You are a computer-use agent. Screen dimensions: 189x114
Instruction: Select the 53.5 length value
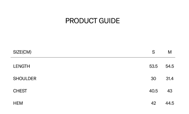(x=153, y=66)
